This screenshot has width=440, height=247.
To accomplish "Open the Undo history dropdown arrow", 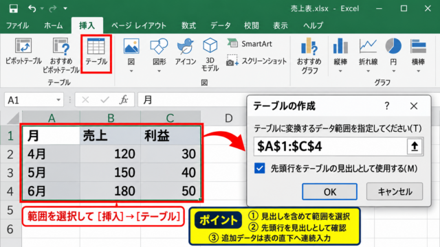I will 42,9.
